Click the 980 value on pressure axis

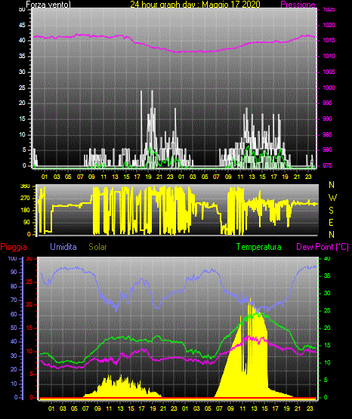pyautogui.click(x=327, y=149)
